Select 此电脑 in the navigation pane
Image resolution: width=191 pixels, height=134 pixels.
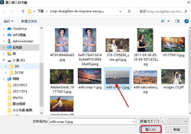coord(17,47)
